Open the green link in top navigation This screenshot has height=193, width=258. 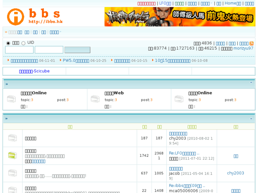coord(179,4)
